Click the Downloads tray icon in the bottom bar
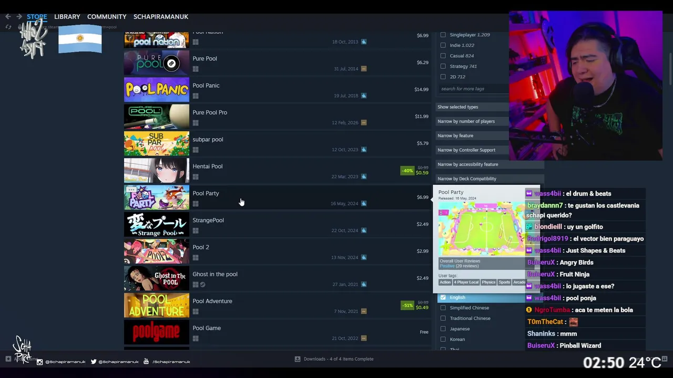 298,359
